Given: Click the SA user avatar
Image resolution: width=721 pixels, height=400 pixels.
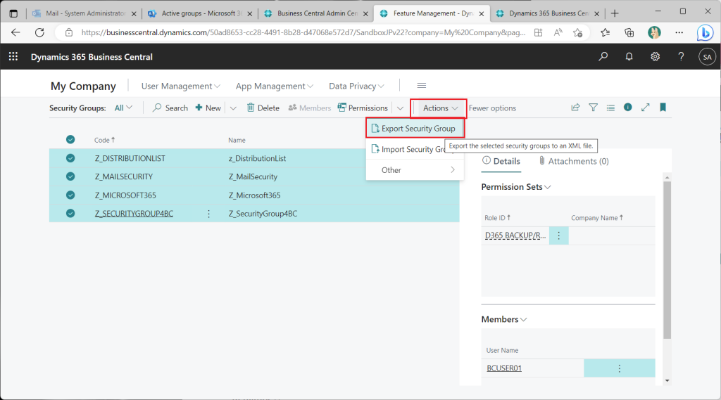Looking at the screenshot, I should tap(707, 57).
